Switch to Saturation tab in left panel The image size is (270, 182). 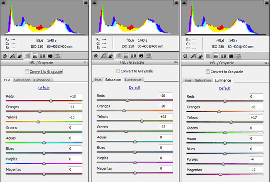(23, 80)
